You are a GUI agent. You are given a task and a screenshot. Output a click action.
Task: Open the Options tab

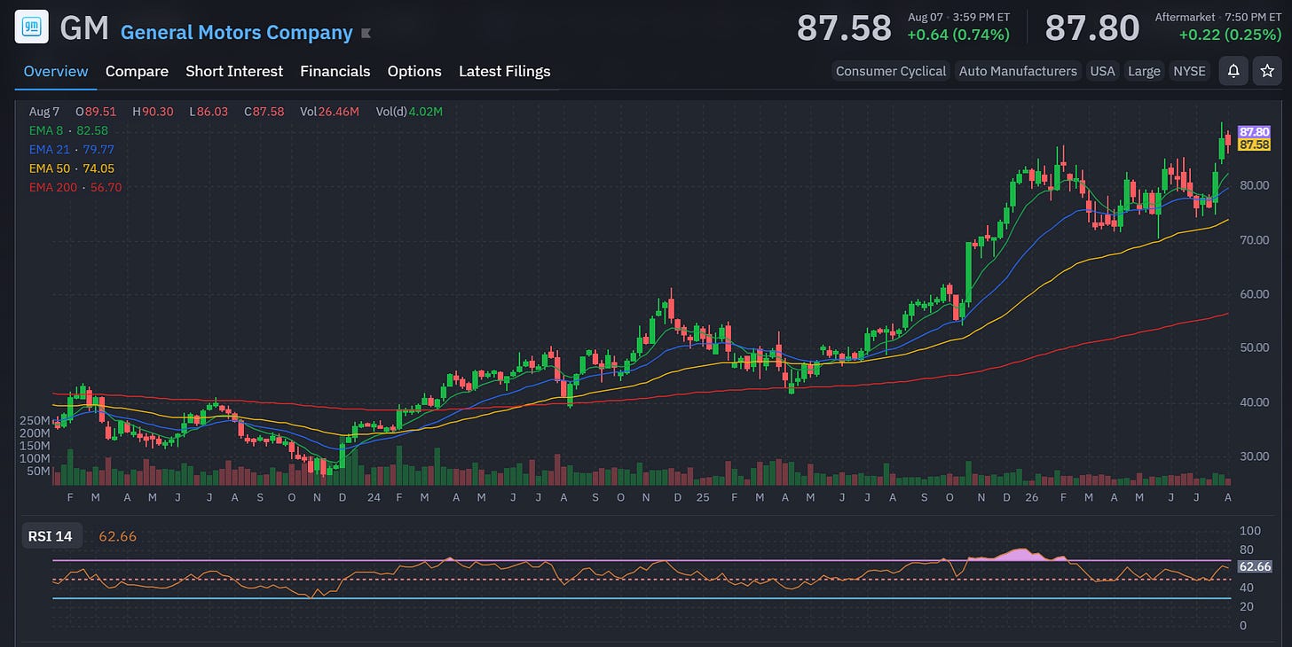(414, 71)
